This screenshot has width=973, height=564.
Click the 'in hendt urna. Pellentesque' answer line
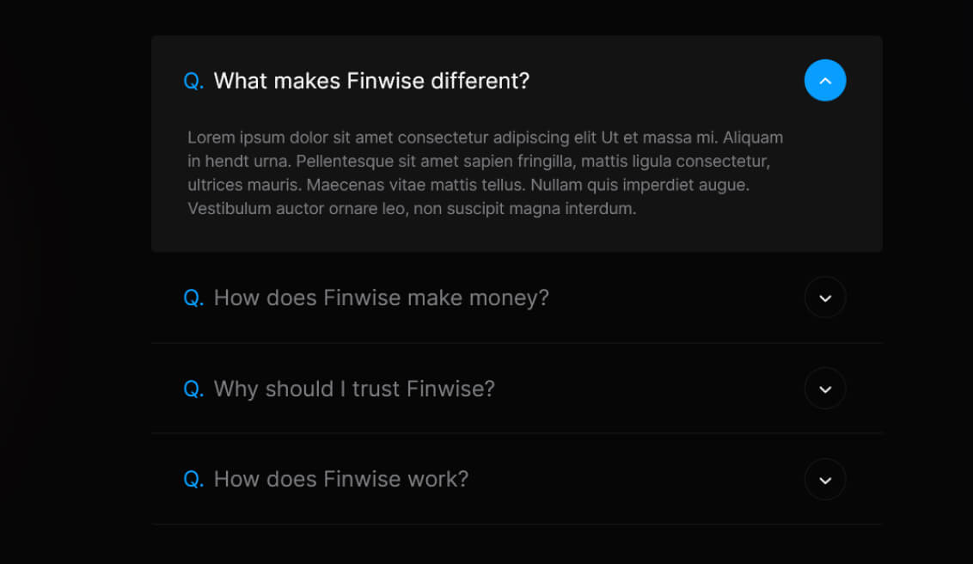tap(478, 161)
